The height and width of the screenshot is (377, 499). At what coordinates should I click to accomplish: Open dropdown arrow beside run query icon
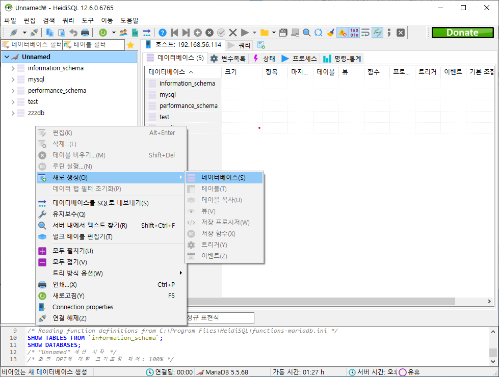(254, 33)
